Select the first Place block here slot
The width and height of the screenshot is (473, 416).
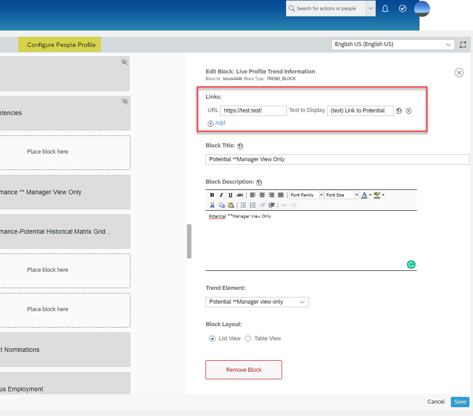point(65,153)
